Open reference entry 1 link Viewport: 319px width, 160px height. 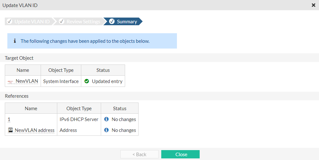coord(9,119)
